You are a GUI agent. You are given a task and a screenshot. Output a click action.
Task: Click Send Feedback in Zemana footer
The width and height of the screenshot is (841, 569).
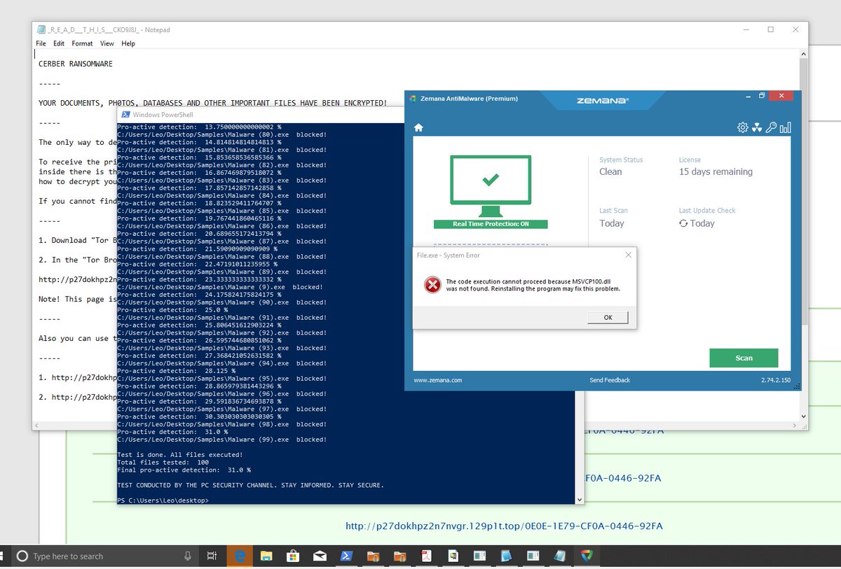tap(610, 380)
